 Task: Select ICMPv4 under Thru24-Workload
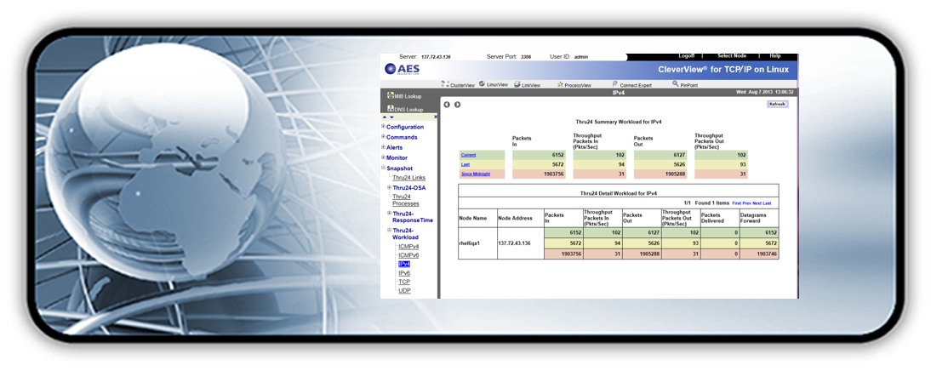[x=408, y=247]
